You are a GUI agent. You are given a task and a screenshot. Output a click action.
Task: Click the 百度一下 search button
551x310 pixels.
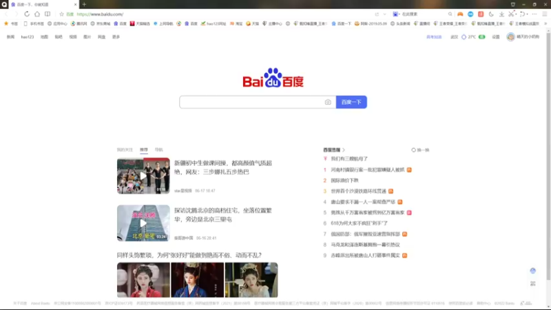[351, 102]
